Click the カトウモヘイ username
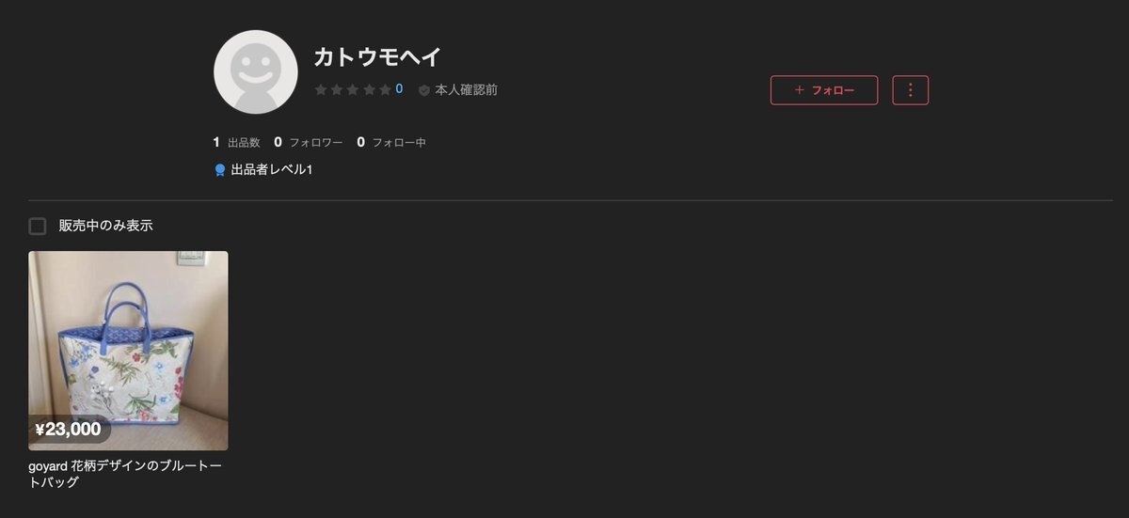The image size is (1129, 518). [x=377, y=57]
